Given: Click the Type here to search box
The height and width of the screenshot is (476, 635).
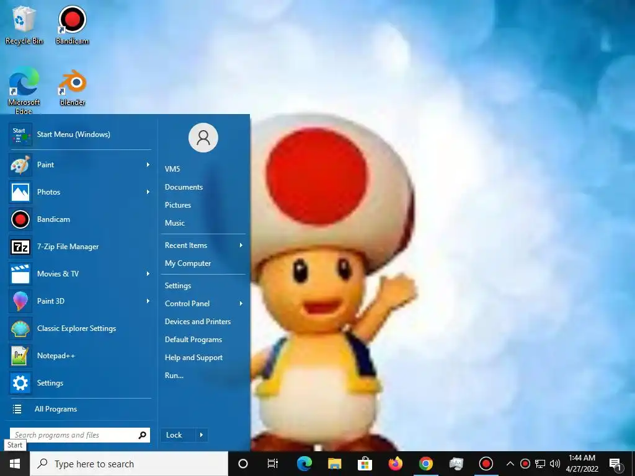Looking at the screenshot, I should [129, 464].
